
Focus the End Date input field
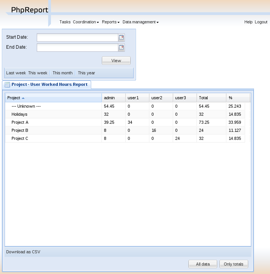click(77, 48)
